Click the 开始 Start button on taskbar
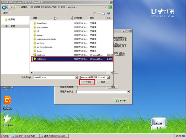 [5, 136]
